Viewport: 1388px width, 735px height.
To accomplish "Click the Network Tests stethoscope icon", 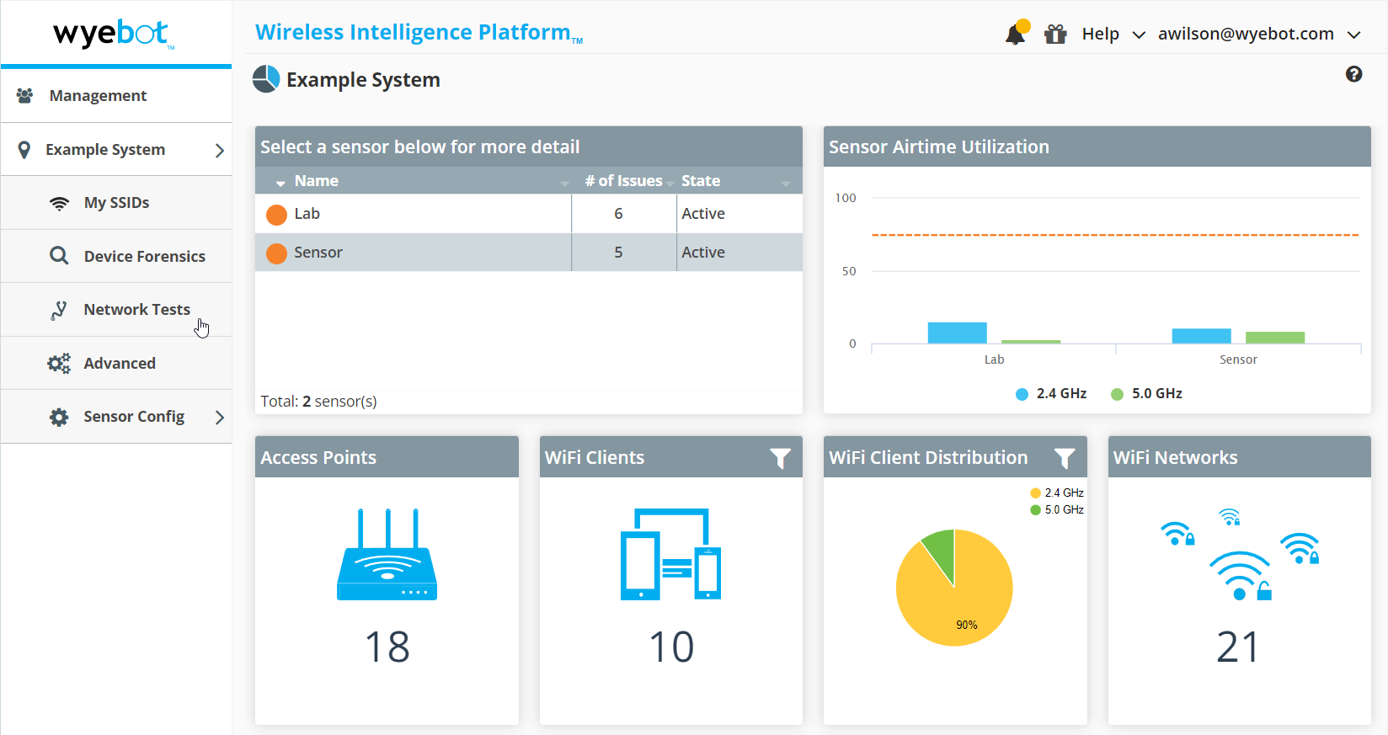I will 59,310.
